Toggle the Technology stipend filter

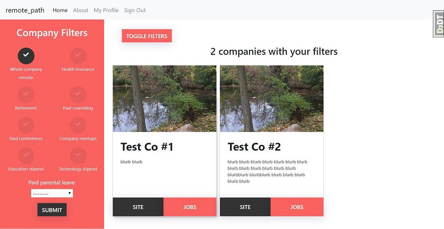point(78,155)
